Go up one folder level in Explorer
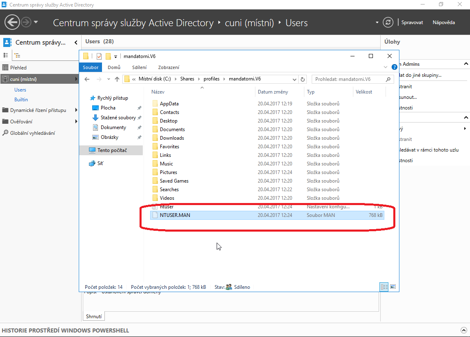The image size is (470, 337). coord(117,79)
